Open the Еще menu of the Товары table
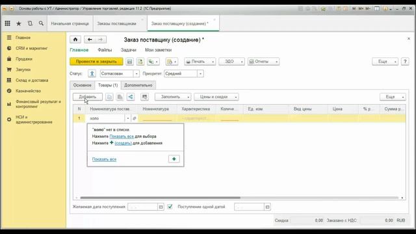The height and width of the screenshot is (234, 416). point(393,97)
